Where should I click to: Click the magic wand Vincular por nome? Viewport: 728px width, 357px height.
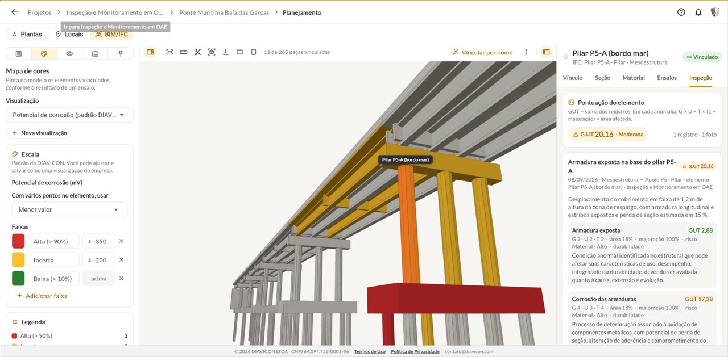point(482,52)
